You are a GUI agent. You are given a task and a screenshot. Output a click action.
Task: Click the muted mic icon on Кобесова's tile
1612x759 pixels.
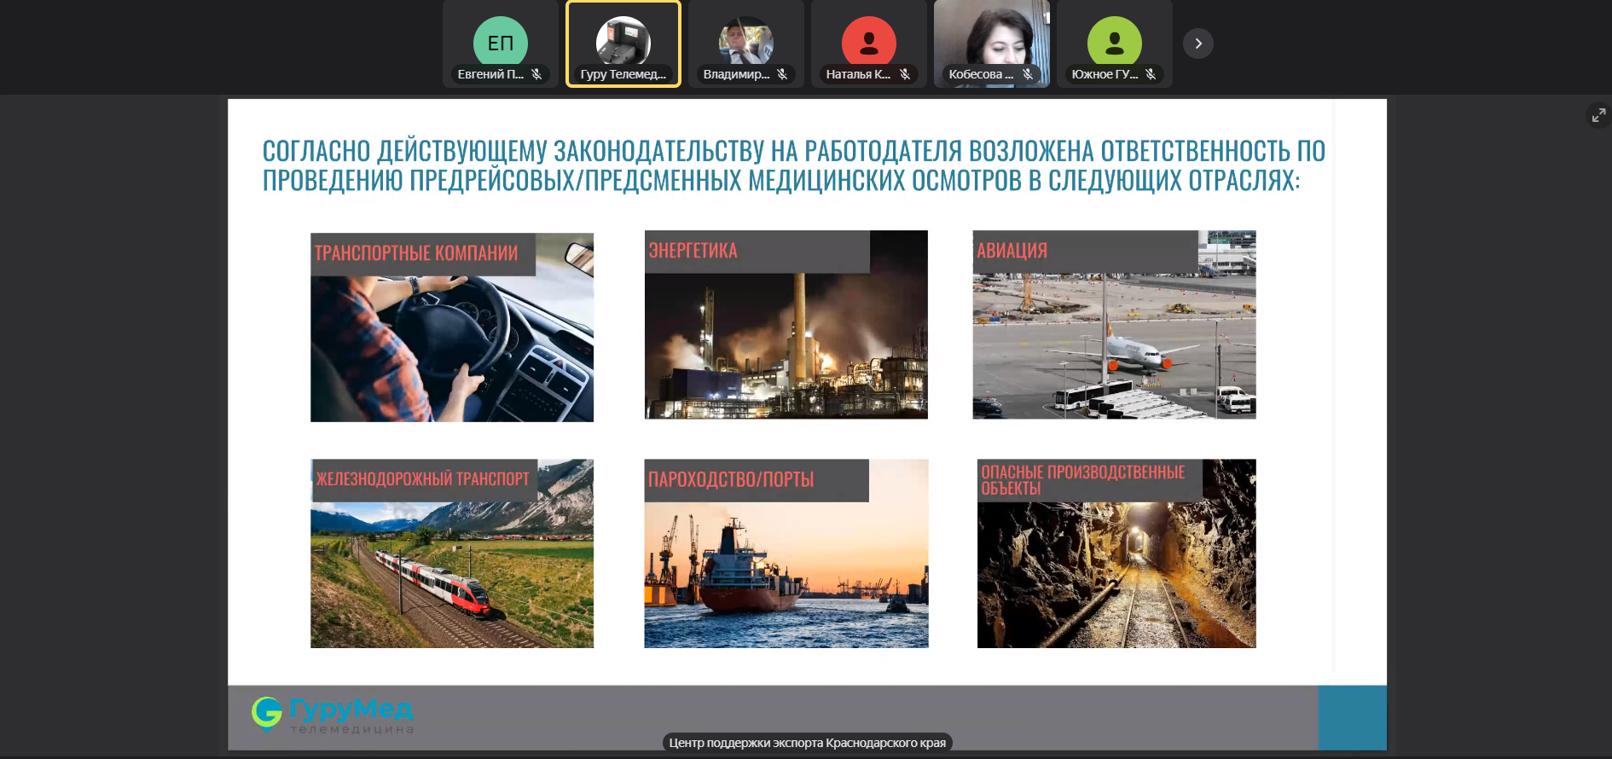1028,74
